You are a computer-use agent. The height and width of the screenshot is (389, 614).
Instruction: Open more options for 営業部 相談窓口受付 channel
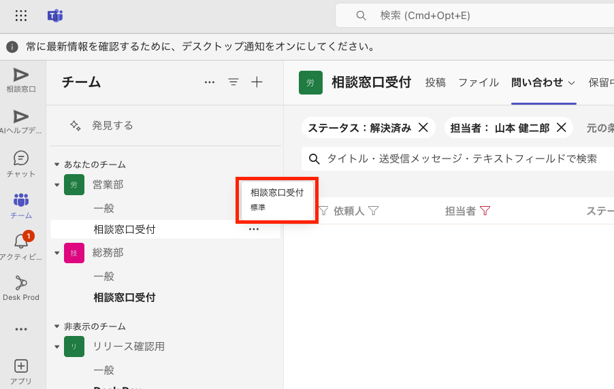pos(254,229)
